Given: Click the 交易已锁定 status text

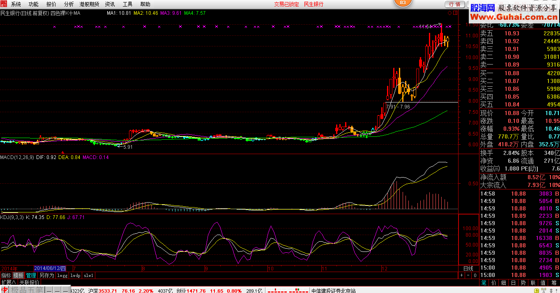Looking at the screenshot, I should point(287,4).
